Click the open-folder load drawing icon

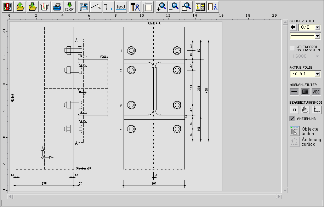(x=20, y=6)
